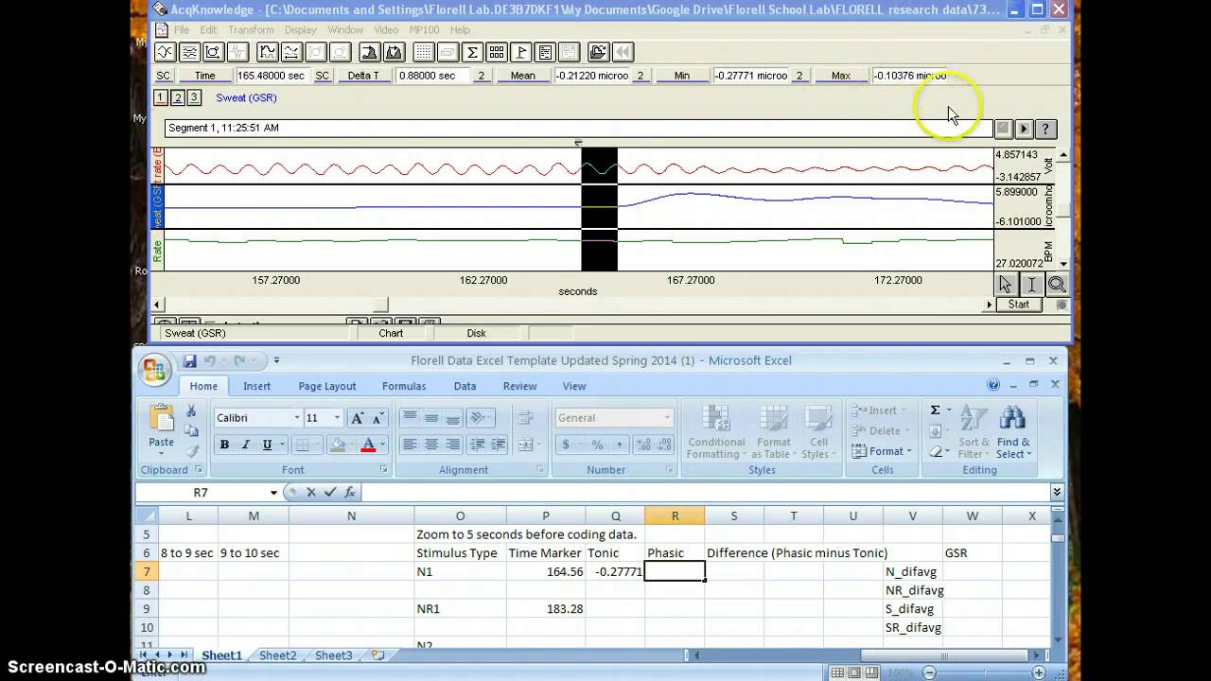
Task: Click the first display mode icon in AcqKnowledge toolbar
Action: click(165, 52)
